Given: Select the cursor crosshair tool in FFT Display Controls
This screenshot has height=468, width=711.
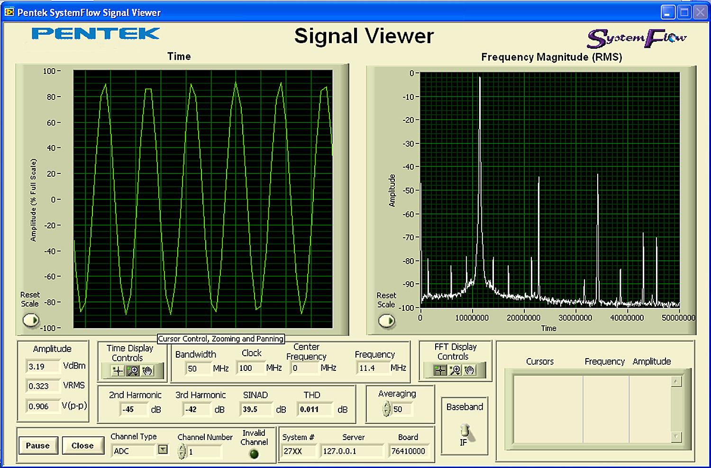Looking at the screenshot, I should tap(440, 370).
